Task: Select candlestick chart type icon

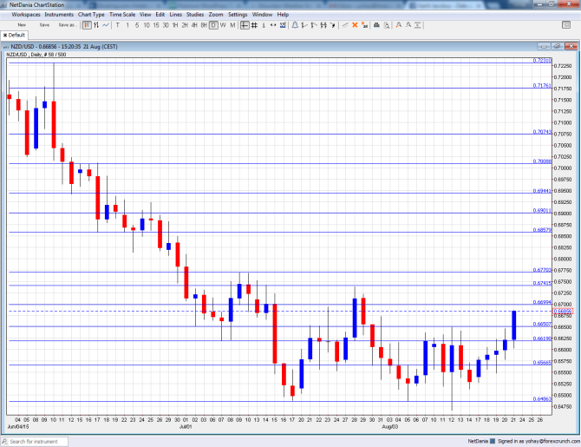Action: point(87,25)
